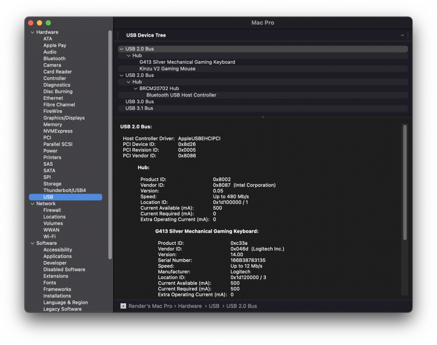
Task: Click the USB Device Tree sort arrow
Action: [402, 35]
